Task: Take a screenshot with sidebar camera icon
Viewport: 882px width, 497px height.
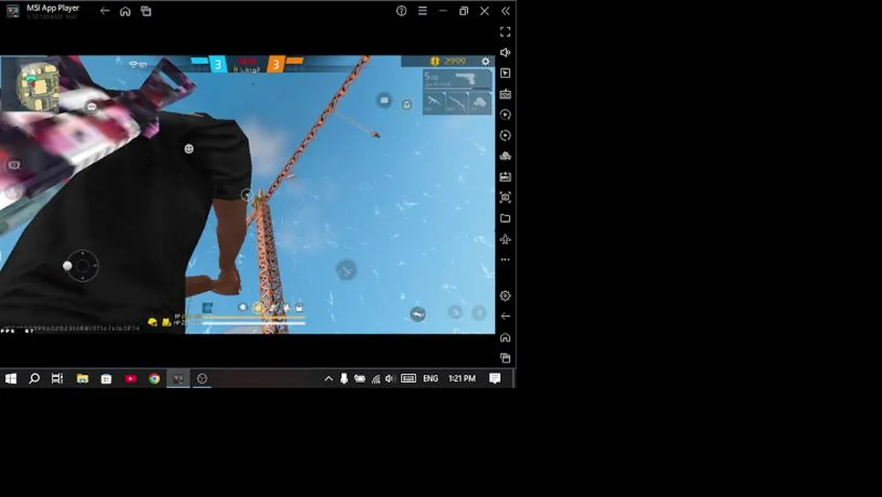Action: coord(505,197)
